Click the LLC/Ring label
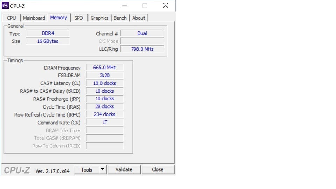336x189 pixels. [x=108, y=49]
